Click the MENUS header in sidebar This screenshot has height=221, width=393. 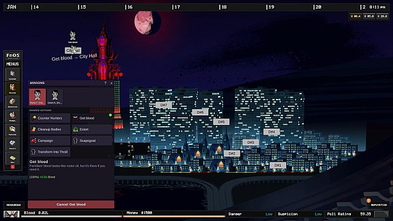[13, 64]
